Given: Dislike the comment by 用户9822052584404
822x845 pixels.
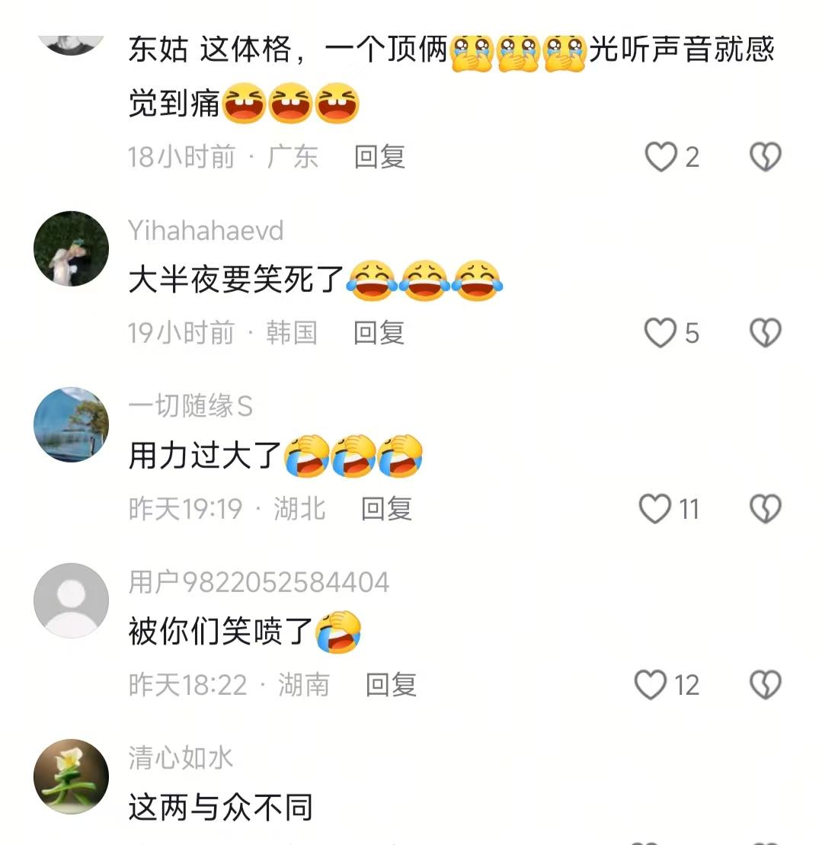Looking at the screenshot, I should click(766, 685).
